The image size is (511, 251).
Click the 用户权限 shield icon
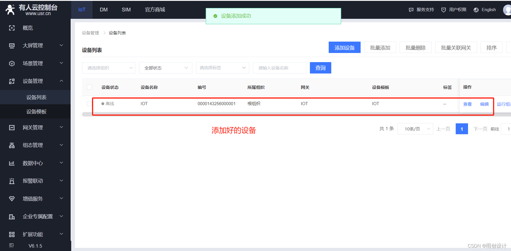[443, 10]
